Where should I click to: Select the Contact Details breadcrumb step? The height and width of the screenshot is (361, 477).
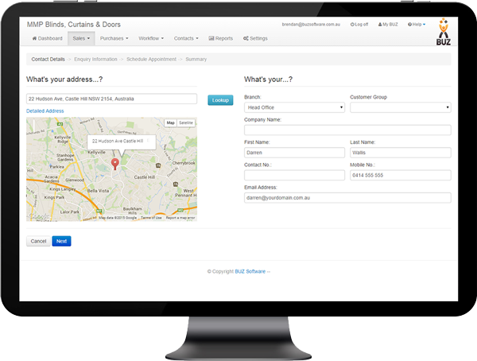click(x=48, y=59)
